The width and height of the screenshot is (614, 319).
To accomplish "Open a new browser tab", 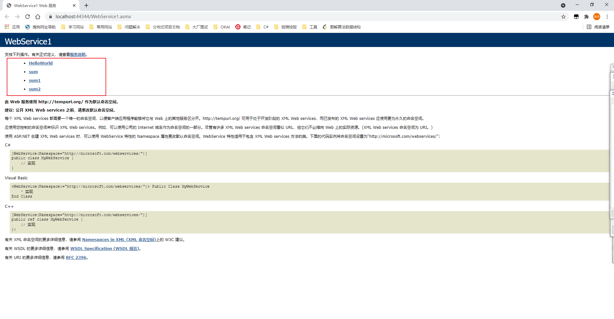I will coord(86,5).
